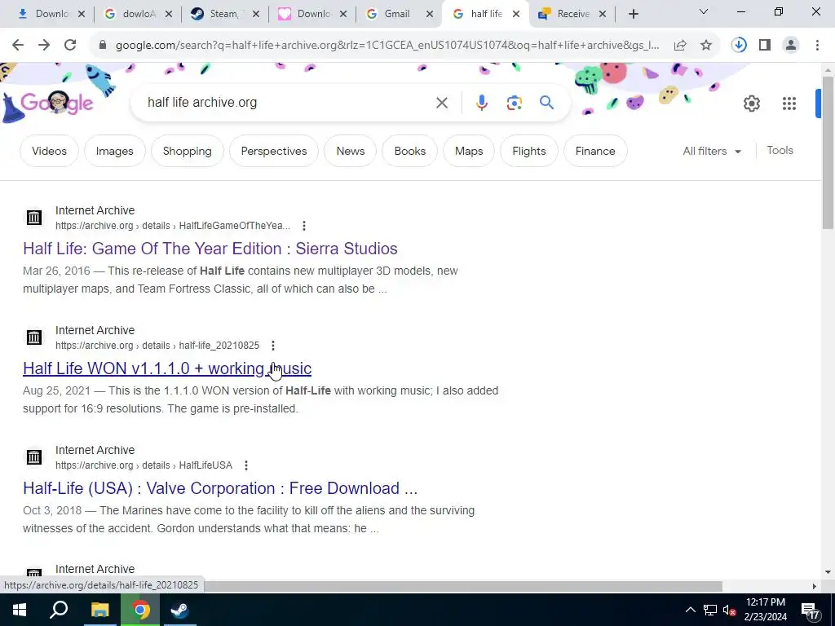Open more options for HalfLifeGameOfTheYear result
The width and height of the screenshot is (835, 626).
click(x=304, y=226)
